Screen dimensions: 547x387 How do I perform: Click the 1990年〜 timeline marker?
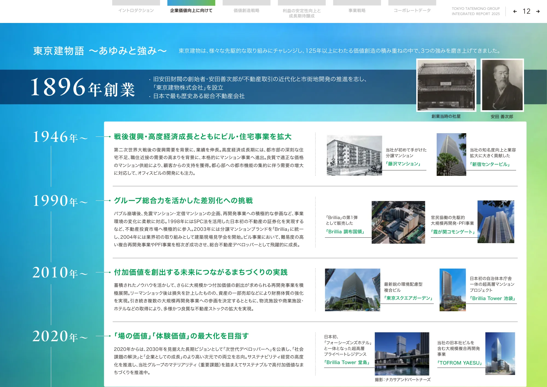[60, 201]
